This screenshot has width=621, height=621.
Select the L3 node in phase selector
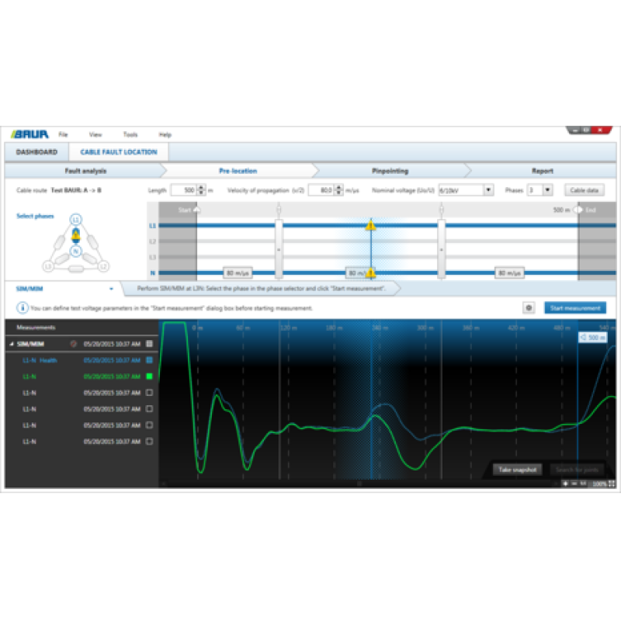[48, 266]
